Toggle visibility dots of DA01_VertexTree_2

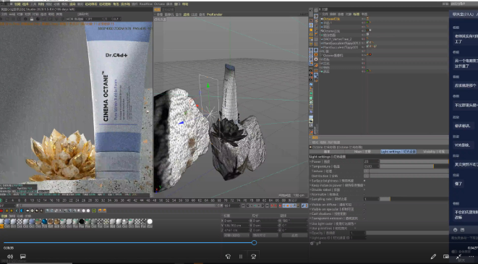pos(363,39)
